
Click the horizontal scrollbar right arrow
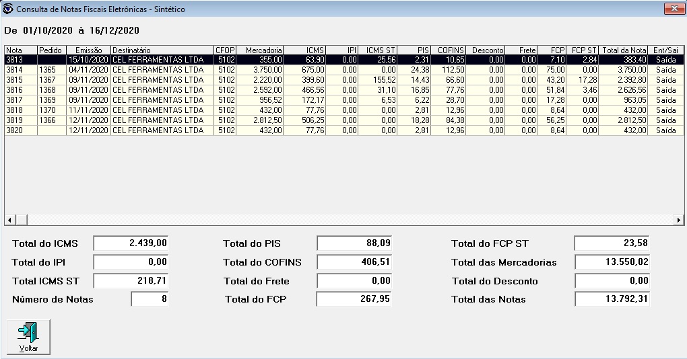click(679, 220)
